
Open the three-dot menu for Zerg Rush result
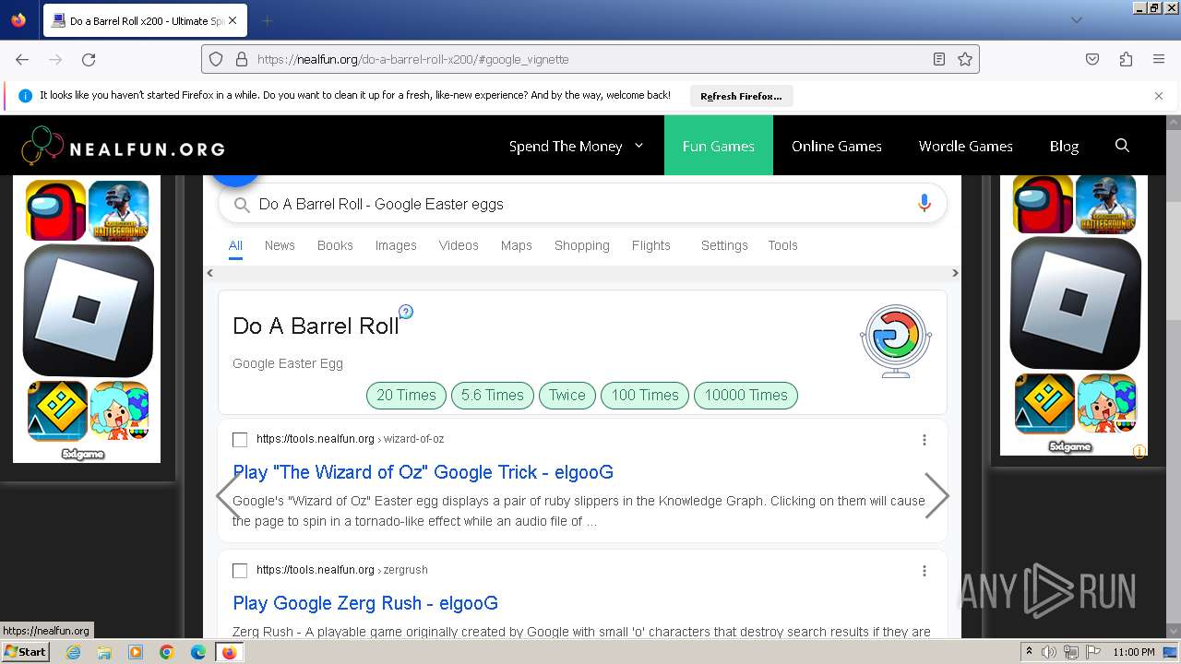[925, 571]
